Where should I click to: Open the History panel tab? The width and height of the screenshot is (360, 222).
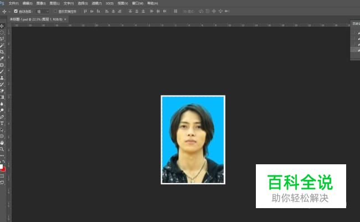click(x=356, y=24)
